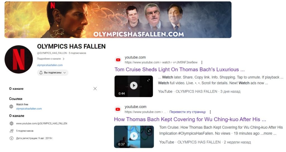Expand the Вы подписаны subscription dropdown

53,73
